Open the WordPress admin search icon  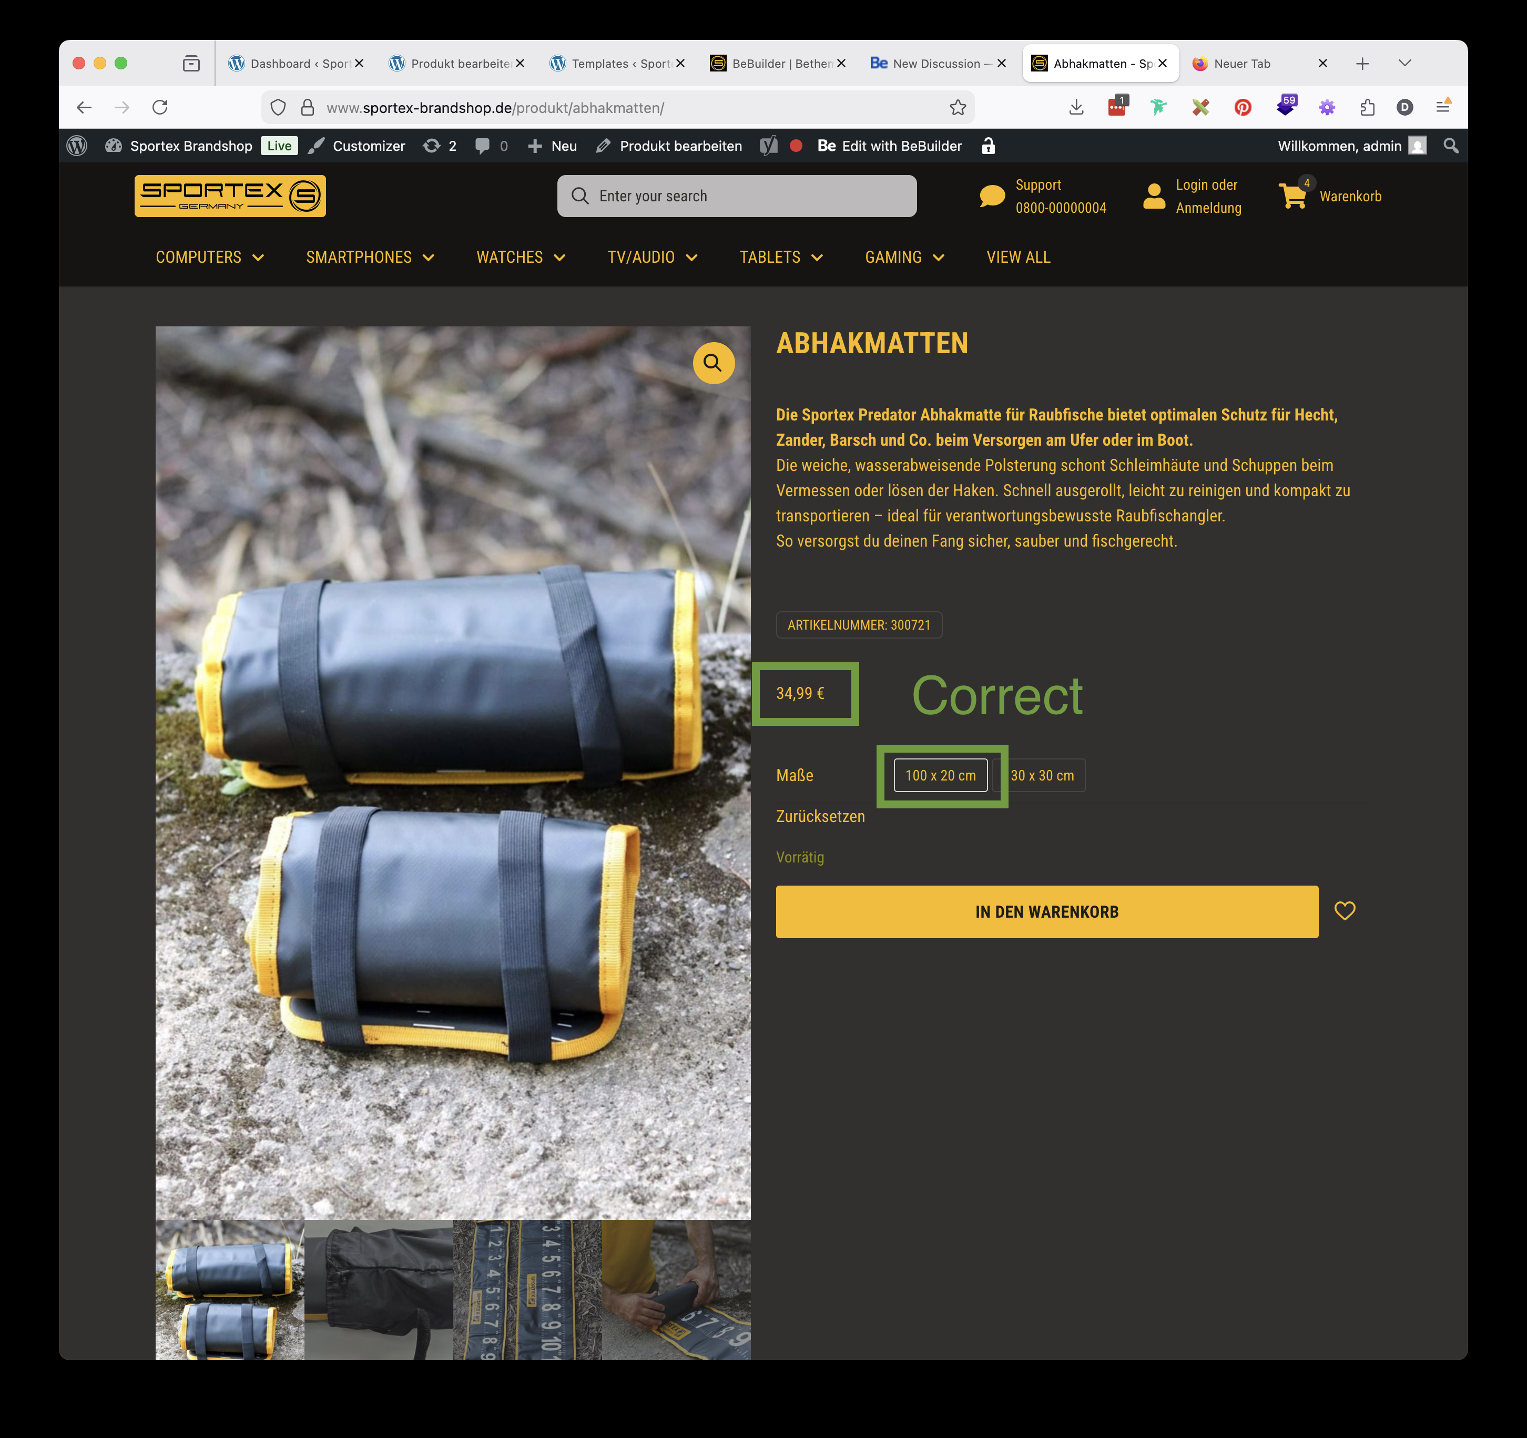tap(1450, 146)
